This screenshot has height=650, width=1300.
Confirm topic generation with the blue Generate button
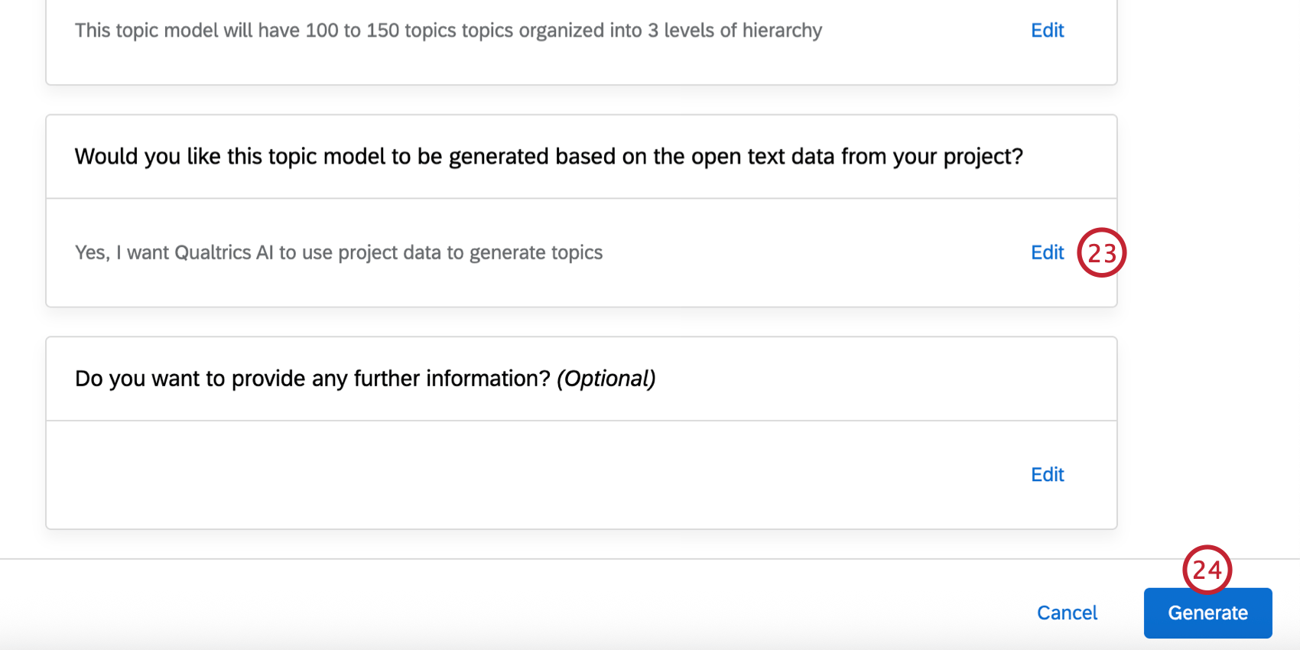click(1207, 613)
